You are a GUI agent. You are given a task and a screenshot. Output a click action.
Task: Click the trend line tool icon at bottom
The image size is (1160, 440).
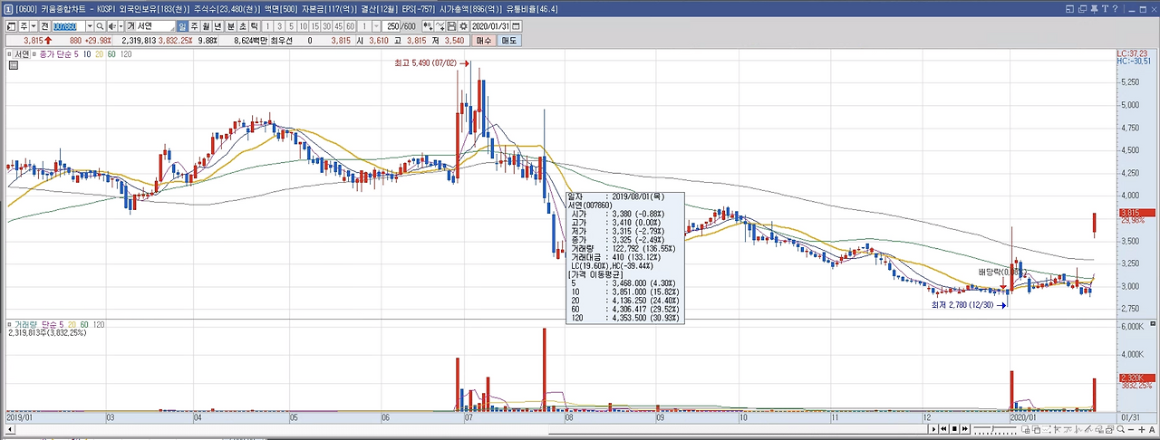click(1068, 429)
